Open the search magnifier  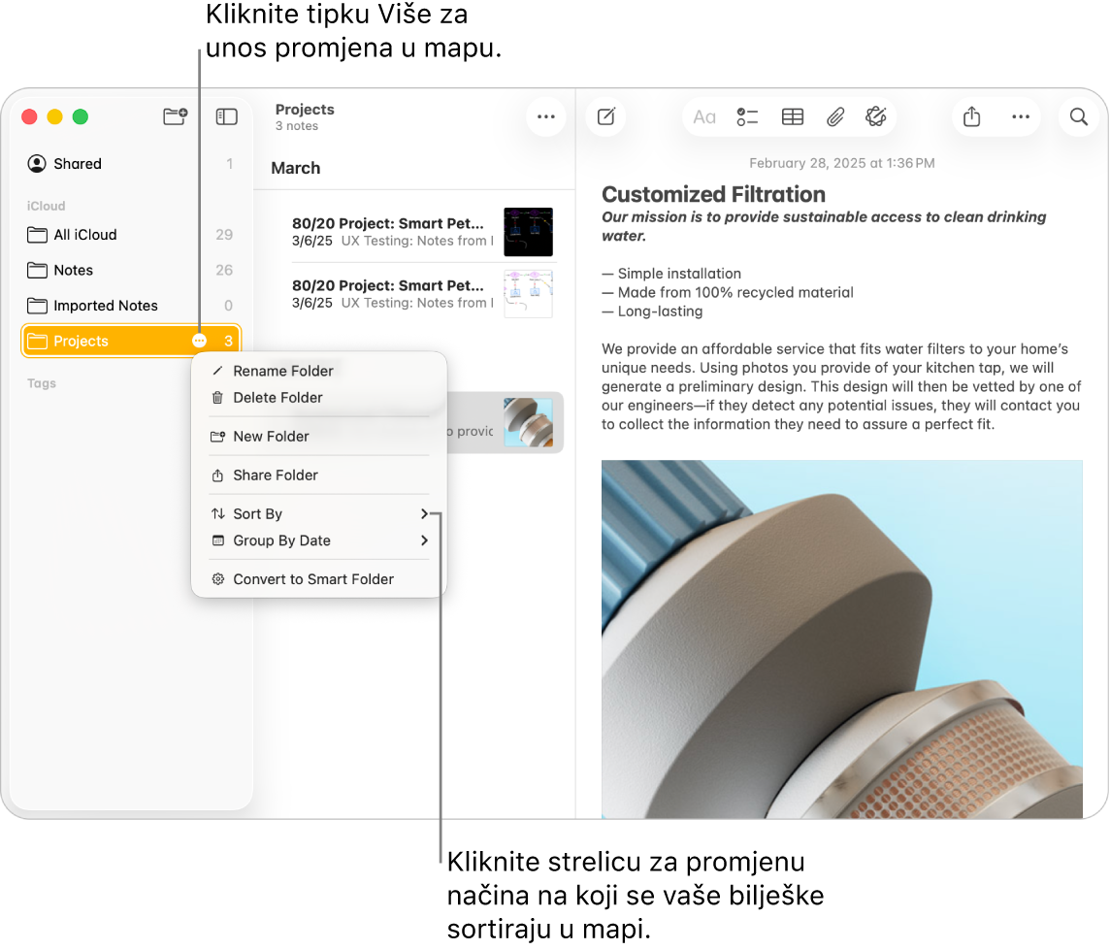pyautogui.click(x=1078, y=116)
